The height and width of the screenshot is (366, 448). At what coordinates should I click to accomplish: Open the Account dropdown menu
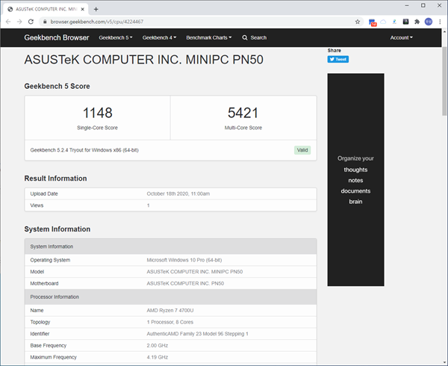click(402, 37)
